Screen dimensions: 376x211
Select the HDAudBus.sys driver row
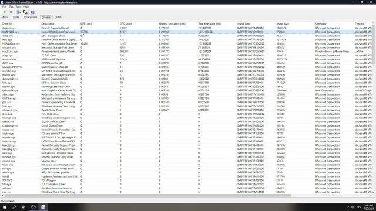[x=186, y=43]
